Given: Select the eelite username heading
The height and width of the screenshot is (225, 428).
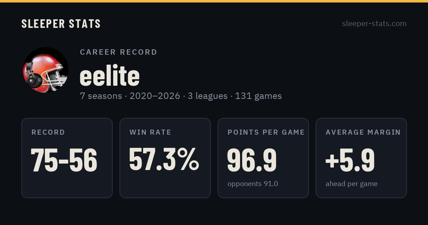Looking at the screenshot, I should click(109, 76).
